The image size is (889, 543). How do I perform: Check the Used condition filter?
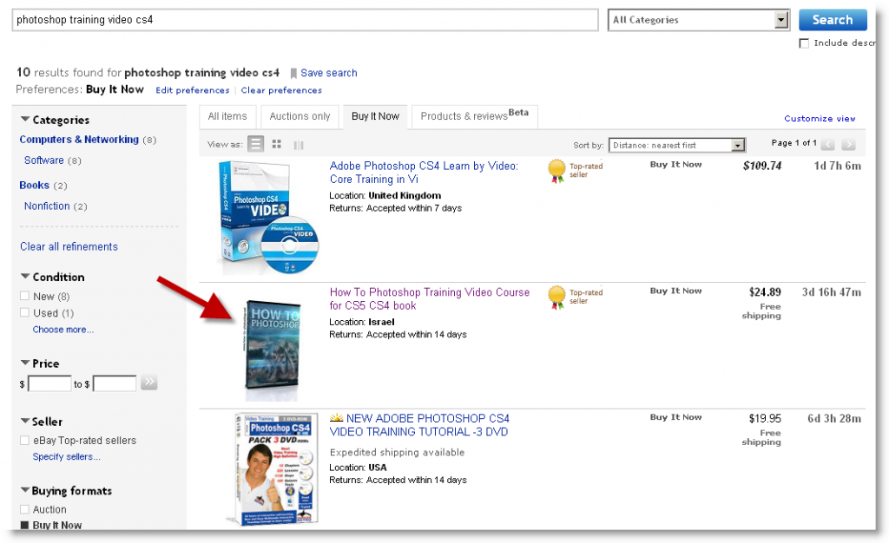pyautogui.click(x=25, y=312)
